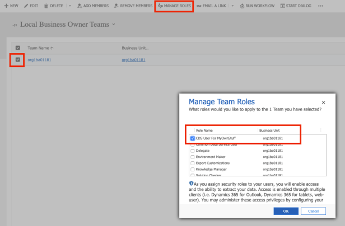Expand the Email a Link dropdown arrow
This screenshot has width=345, height=226.
click(232, 6)
